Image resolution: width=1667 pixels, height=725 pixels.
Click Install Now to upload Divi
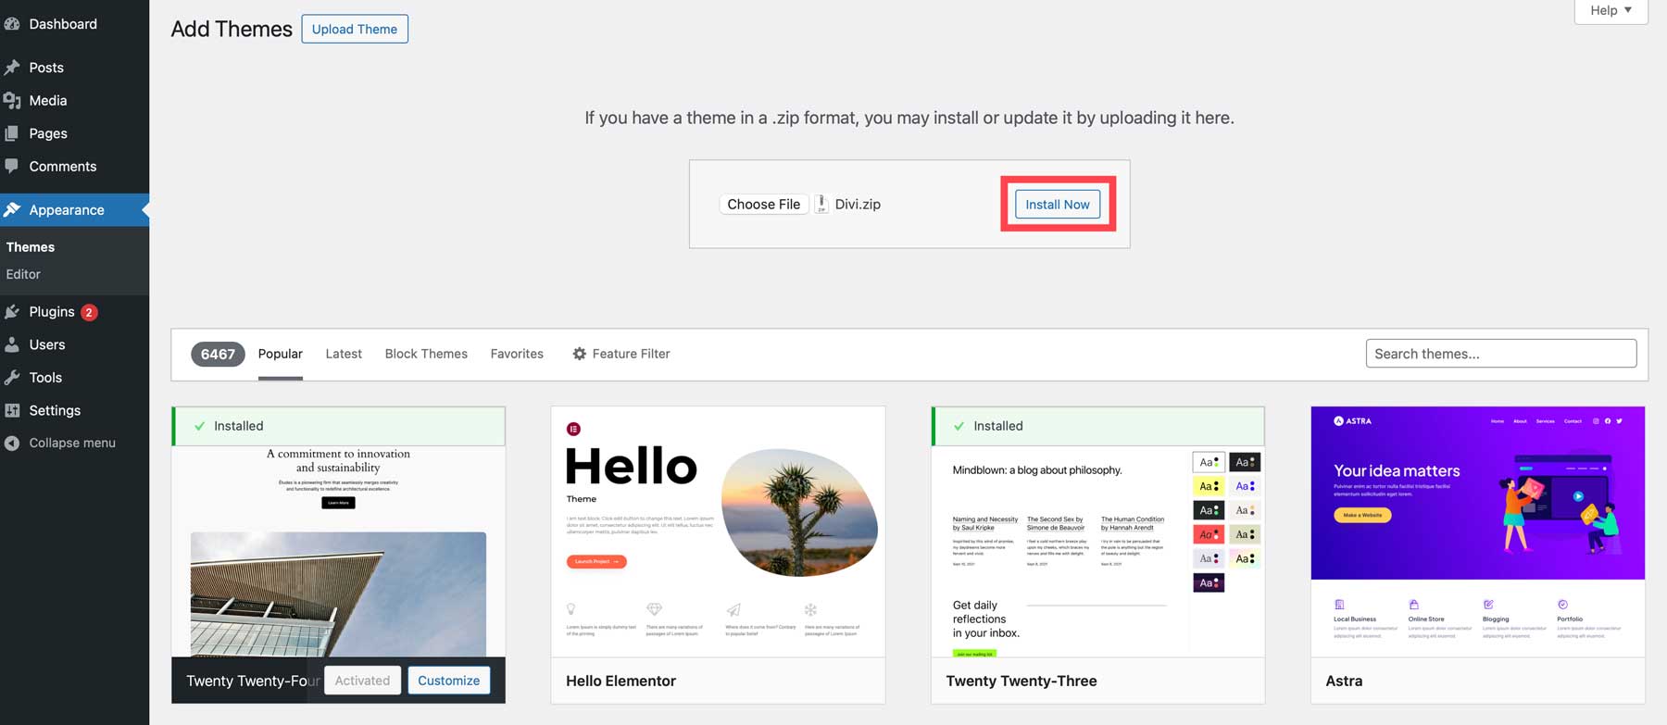(x=1058, y=205)
